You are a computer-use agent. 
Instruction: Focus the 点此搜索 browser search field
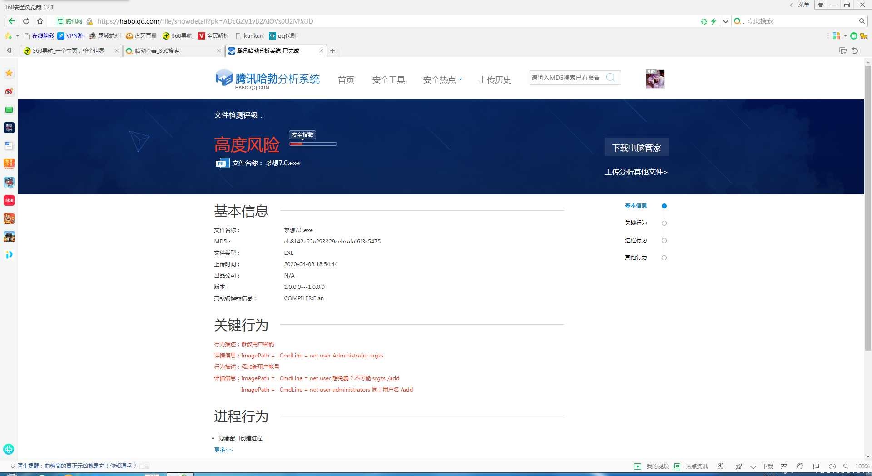click(799, 21)
